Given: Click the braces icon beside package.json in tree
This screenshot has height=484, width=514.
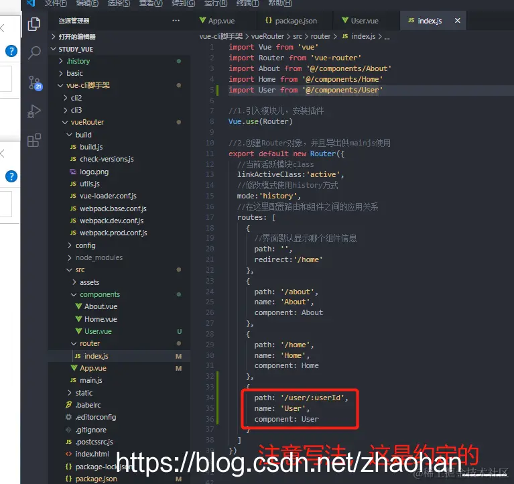Looking at the screenshot, I should click(68, 479).
